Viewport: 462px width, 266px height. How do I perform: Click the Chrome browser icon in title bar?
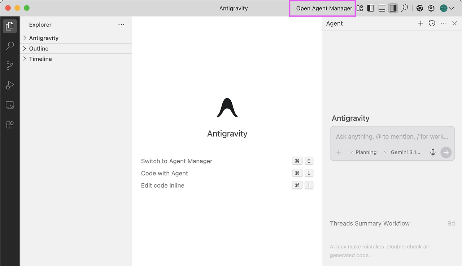pos(420,8)
